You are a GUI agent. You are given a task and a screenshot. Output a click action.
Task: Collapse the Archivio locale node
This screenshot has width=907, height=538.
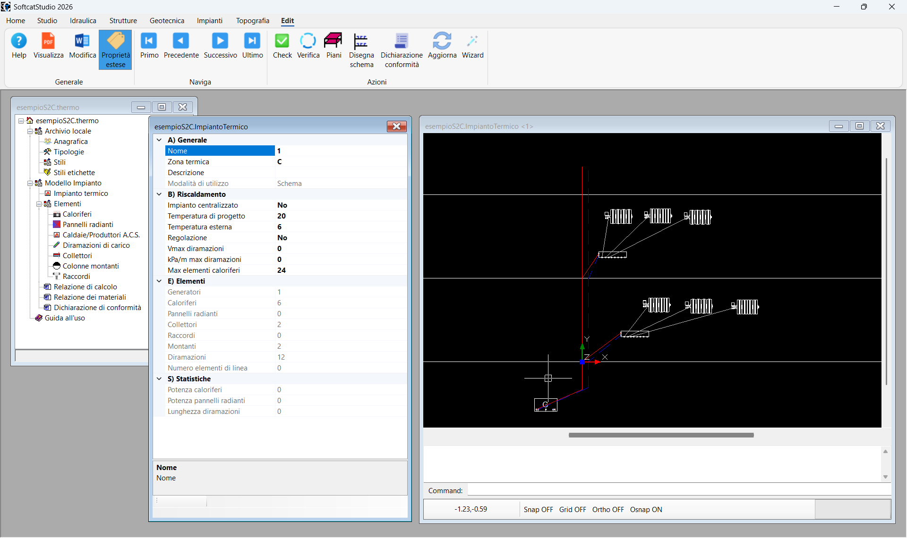click(30, 131)
